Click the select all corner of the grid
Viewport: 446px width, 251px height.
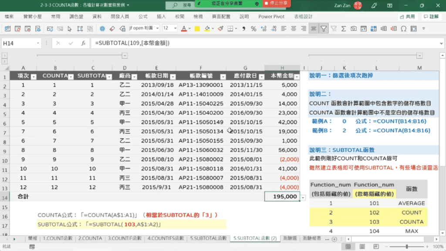tap(5, 68)
